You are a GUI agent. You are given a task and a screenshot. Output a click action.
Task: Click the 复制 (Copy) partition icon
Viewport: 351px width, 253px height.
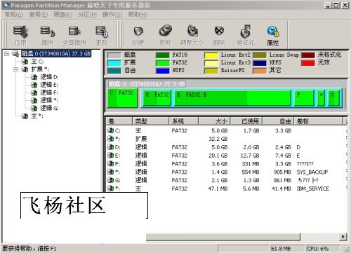point(165,36)
